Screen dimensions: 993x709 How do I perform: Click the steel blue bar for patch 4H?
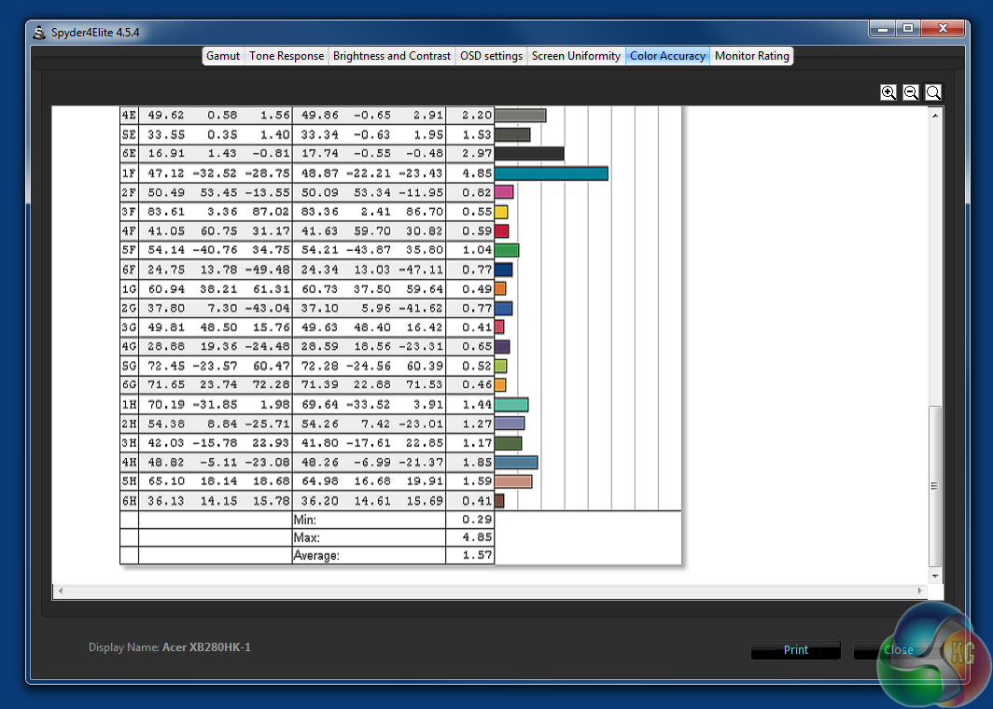pos(516,462)
